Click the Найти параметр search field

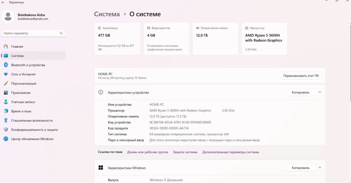pyautogui.click(x=30, y=33)
